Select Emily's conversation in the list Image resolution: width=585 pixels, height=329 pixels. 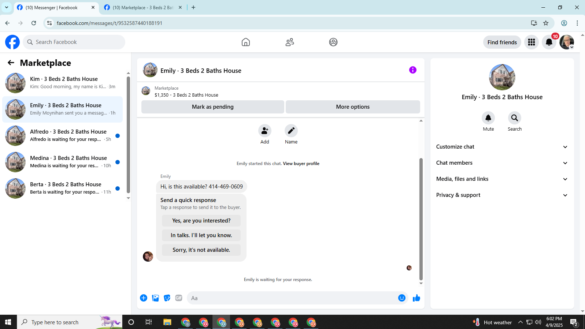click(x=63, y=109)
